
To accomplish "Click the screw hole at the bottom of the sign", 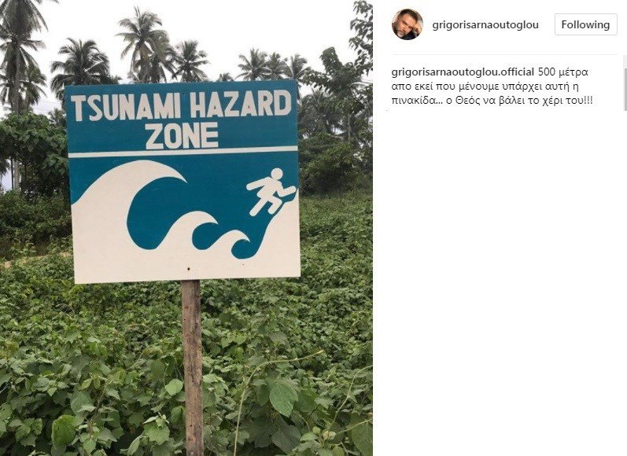I will click(188, 269).
